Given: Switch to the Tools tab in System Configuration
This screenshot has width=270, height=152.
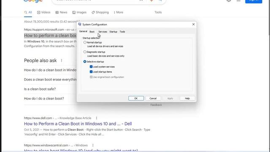Looking at the screenshot, I should [122, 32].
